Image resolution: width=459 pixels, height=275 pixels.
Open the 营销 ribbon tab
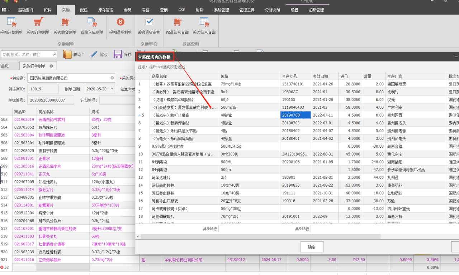pyautogui.click(x=164, y=10)
